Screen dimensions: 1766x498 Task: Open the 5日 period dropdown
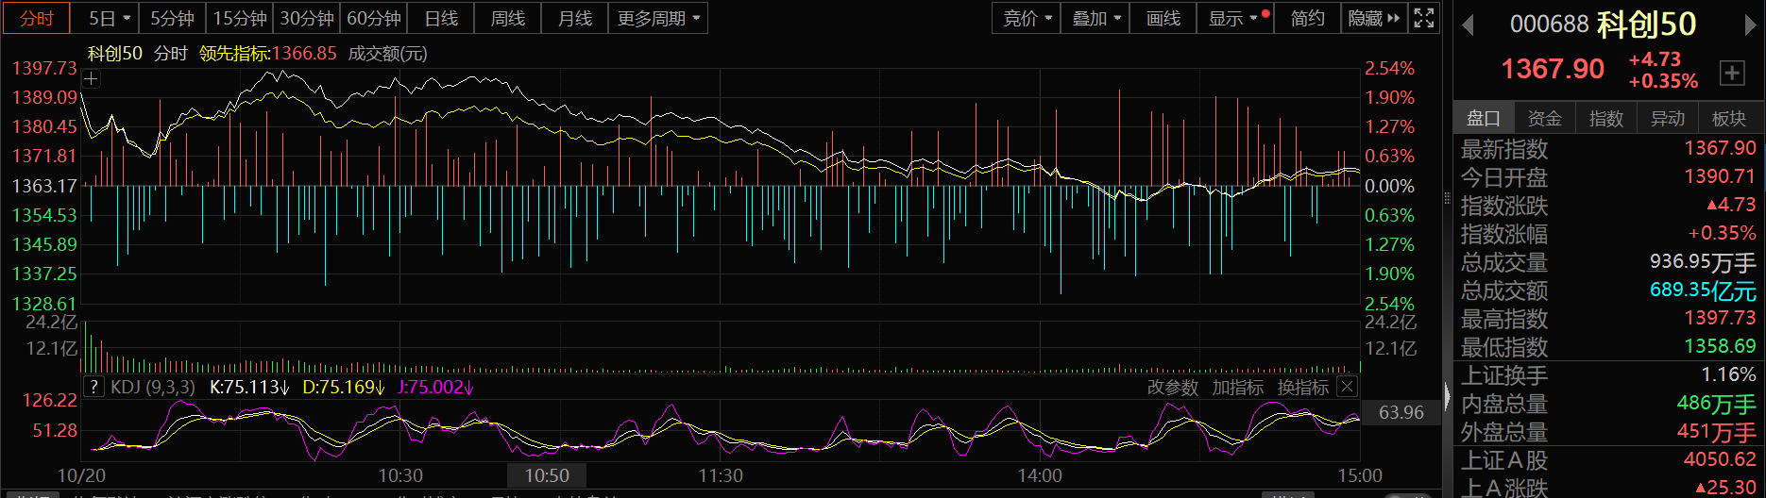pos(110,18)
